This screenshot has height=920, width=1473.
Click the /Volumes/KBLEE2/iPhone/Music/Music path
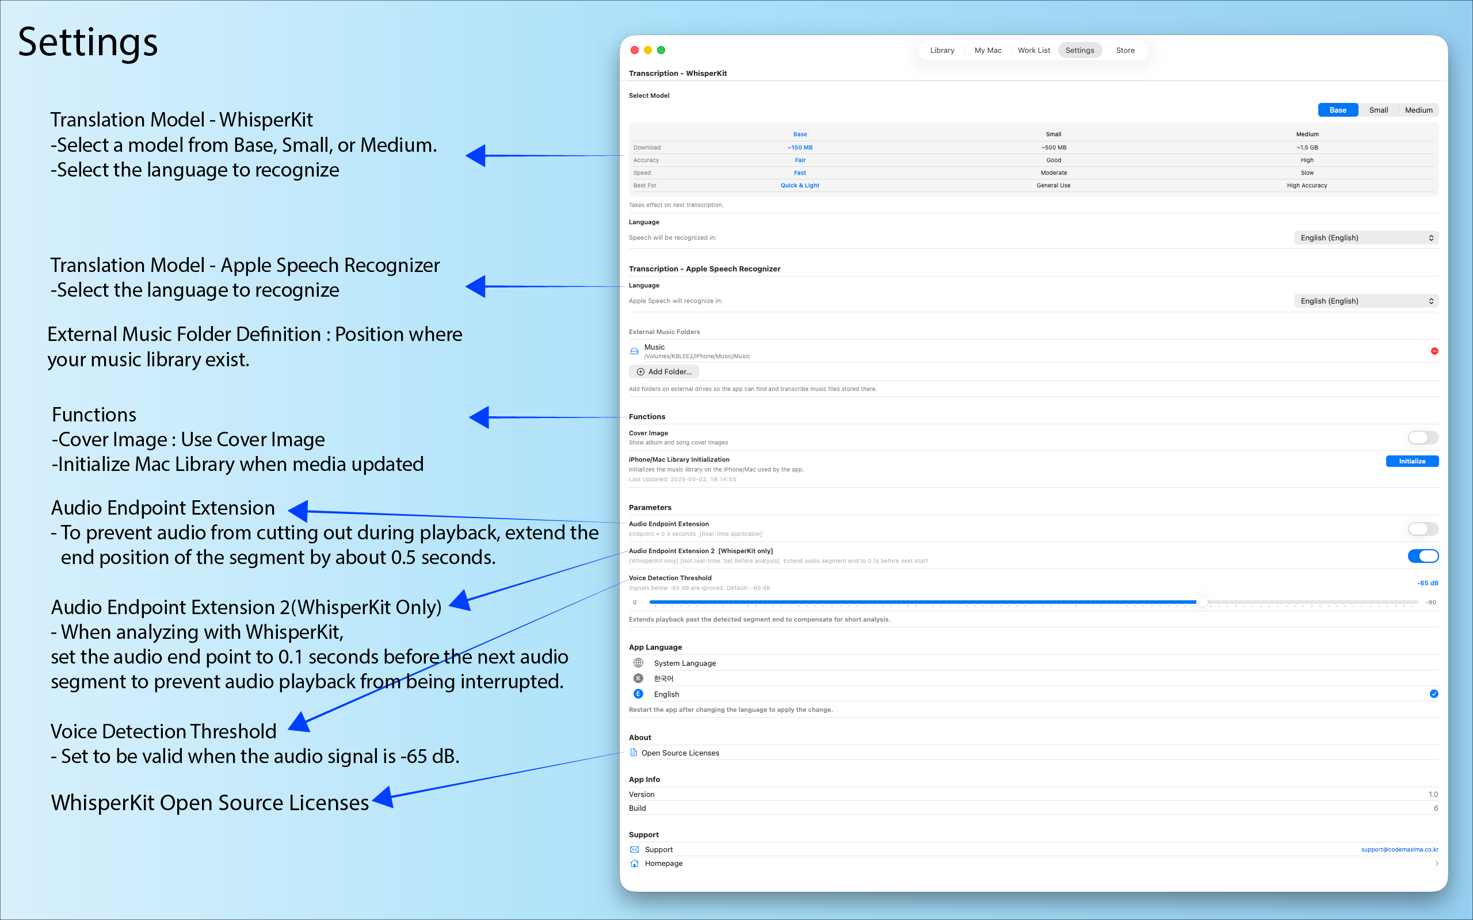pyautogui.click(x=697, y=356)
